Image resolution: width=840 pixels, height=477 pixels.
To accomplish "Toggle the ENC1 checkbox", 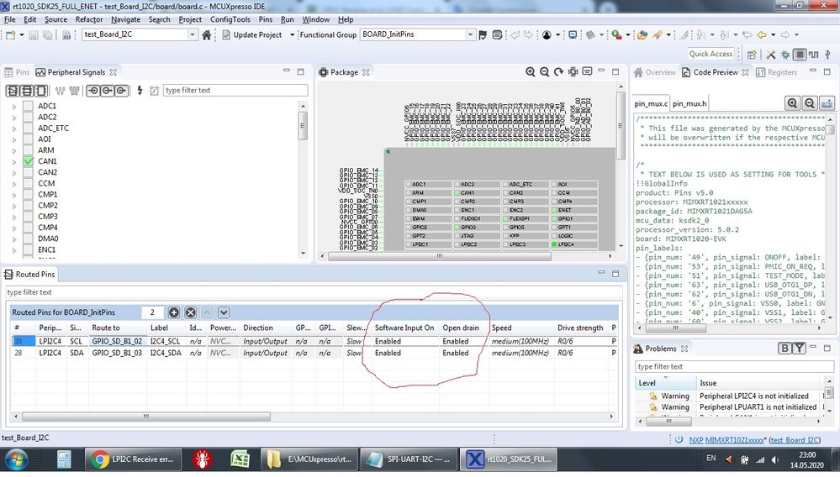I will 29,249.
